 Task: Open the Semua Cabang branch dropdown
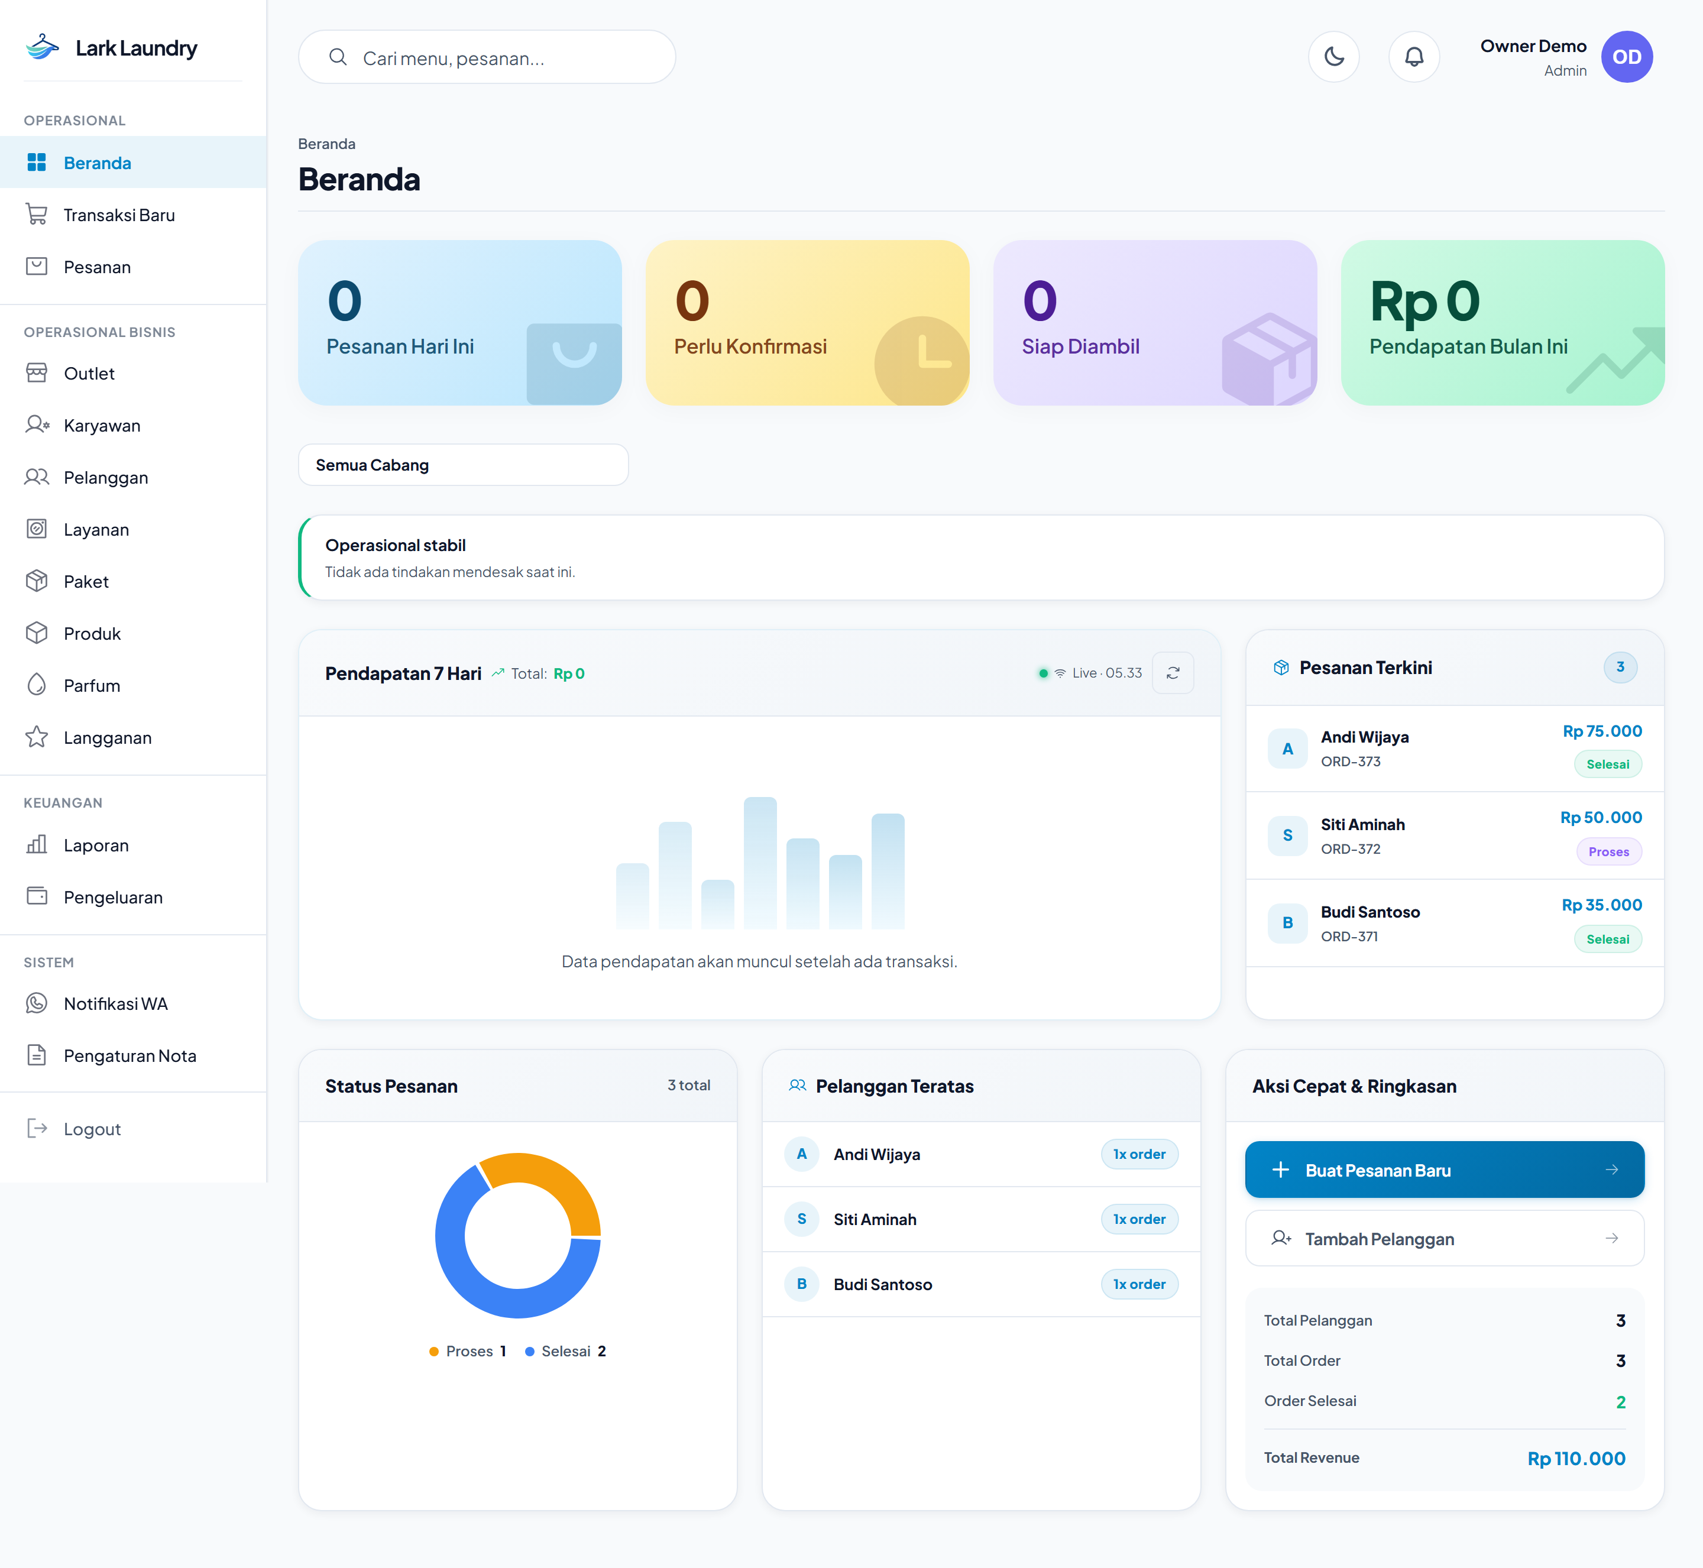pyautogui.click(x=463, y=465)
